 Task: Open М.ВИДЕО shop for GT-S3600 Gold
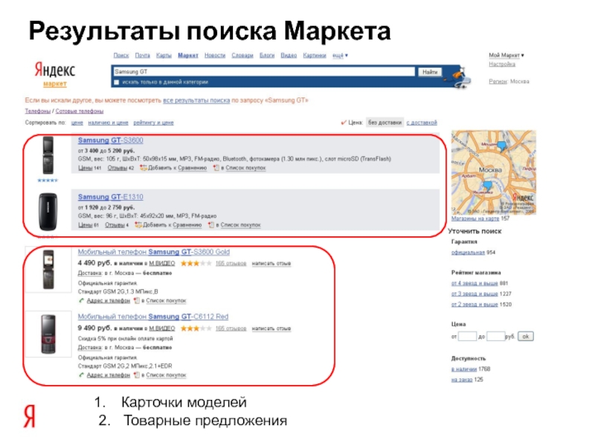point(162,263)
